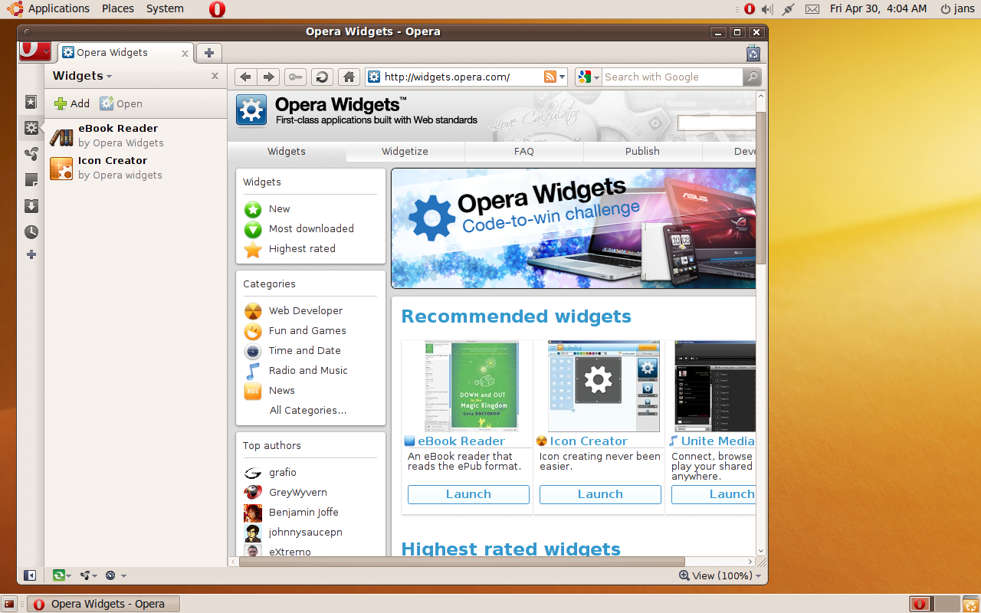Click the Icon Creator screenshot thumbnail
Image resolution: width=981 pixels, height=613 pixels.
coord(603,387)
